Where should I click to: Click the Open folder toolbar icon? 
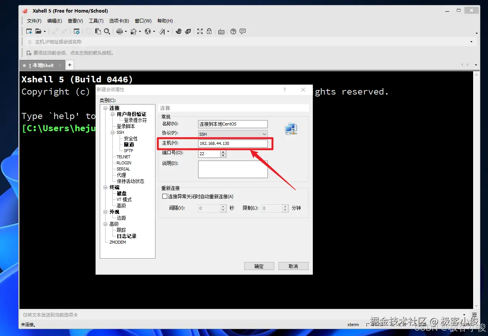coord(38,32)
